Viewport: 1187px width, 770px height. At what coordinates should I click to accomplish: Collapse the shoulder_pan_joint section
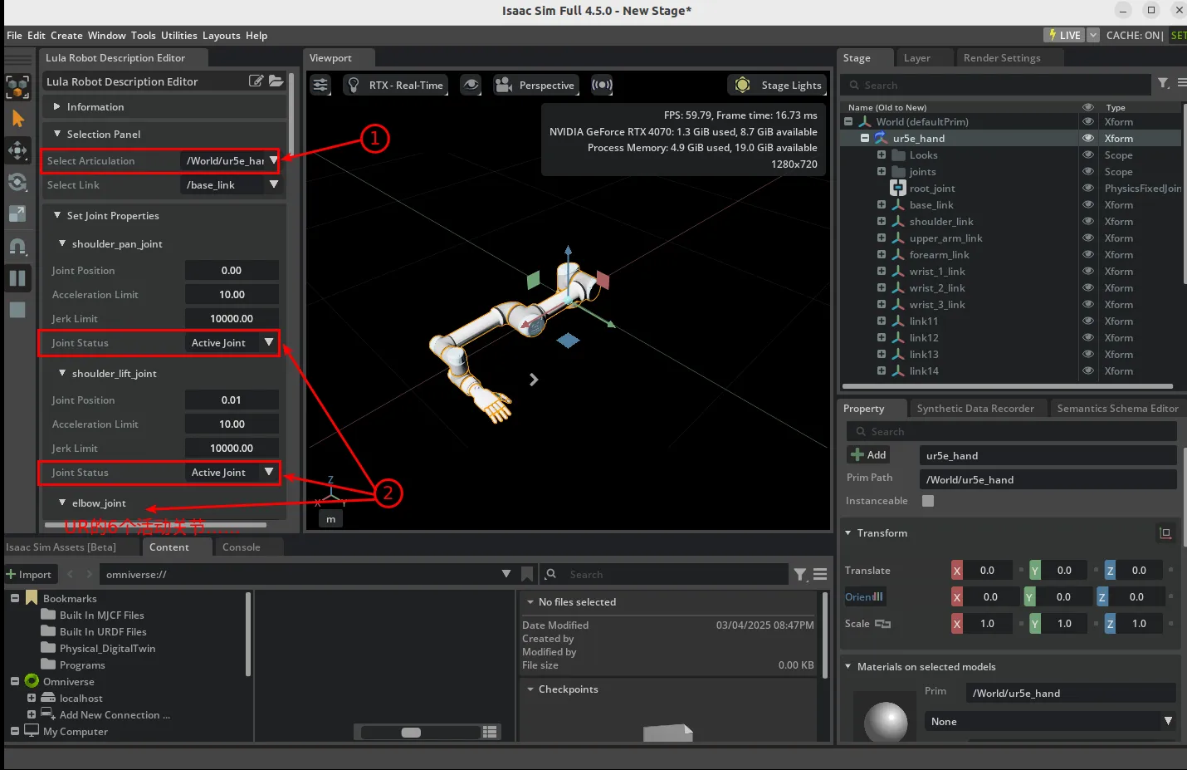click(x=61, y=243)
